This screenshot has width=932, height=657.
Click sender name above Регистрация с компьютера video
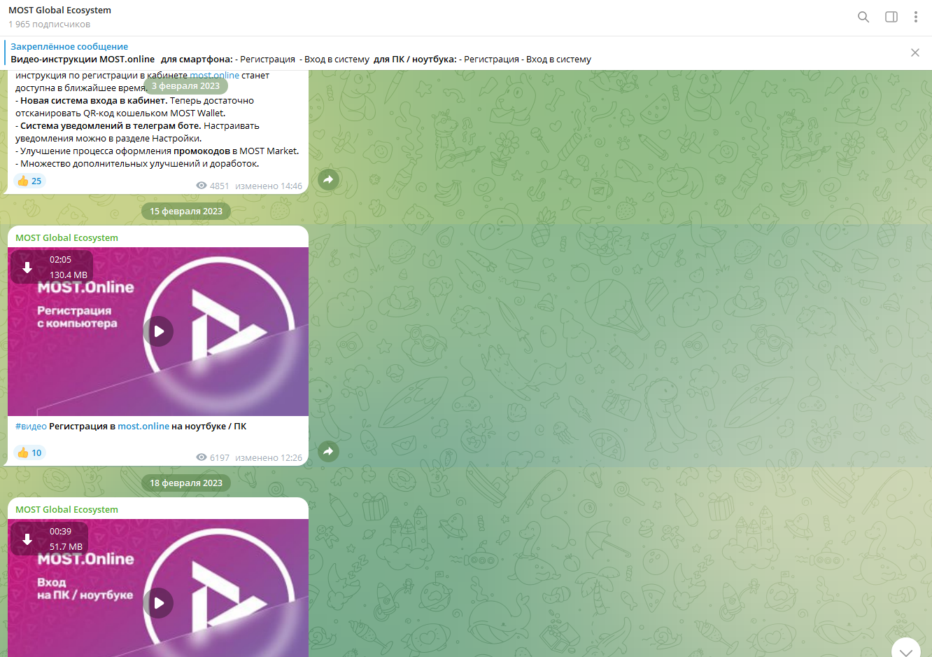click(66, 237)
